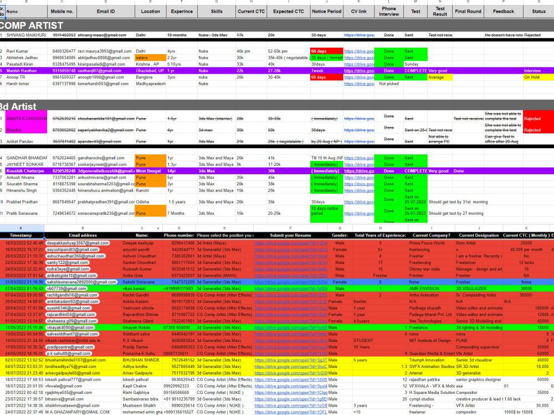Select the 'Skills' header cell
The height and width of the screenshot is (415, 554).
tap(217, 11)
